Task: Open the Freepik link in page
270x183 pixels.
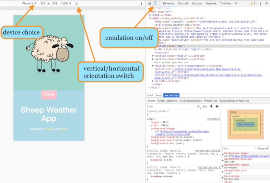Action: tap(49, 129)
